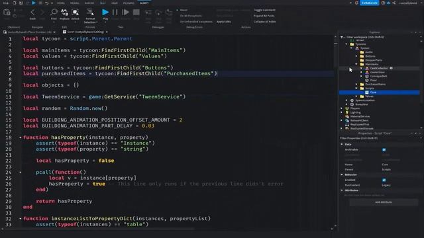Switch to the Place Number document tab
The height and width of the screenshot is (238, 424).
[x=29, y=32]
